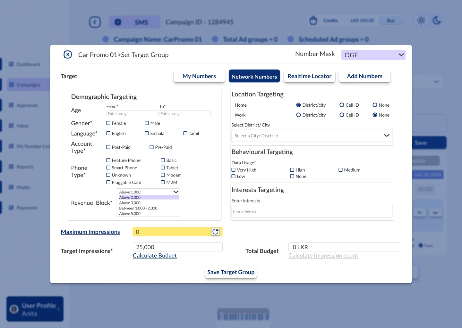Check the Sinhala language checkbox
Image resolution: width=462 pixels, height=328 pixels.
(x=147, y=133)
